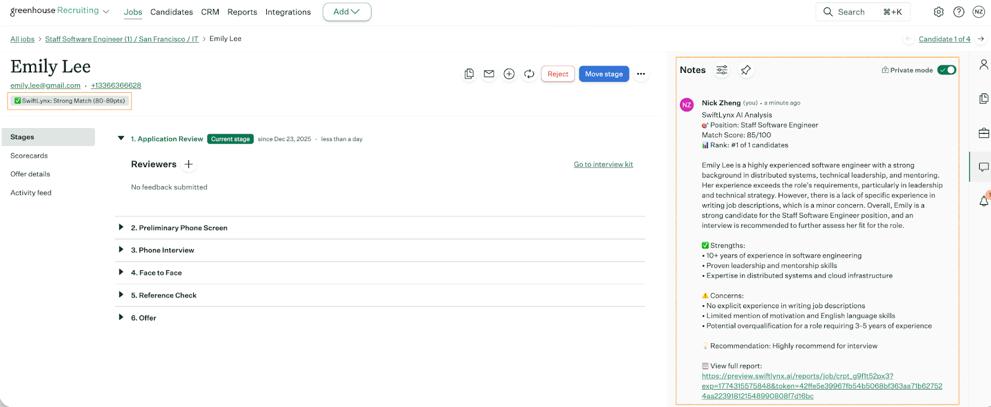
Task: Click the circled plus icon beside Reject
Action: click(509, 74)
